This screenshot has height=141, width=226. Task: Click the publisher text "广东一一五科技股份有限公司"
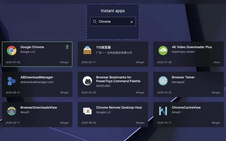click(114, 53)
